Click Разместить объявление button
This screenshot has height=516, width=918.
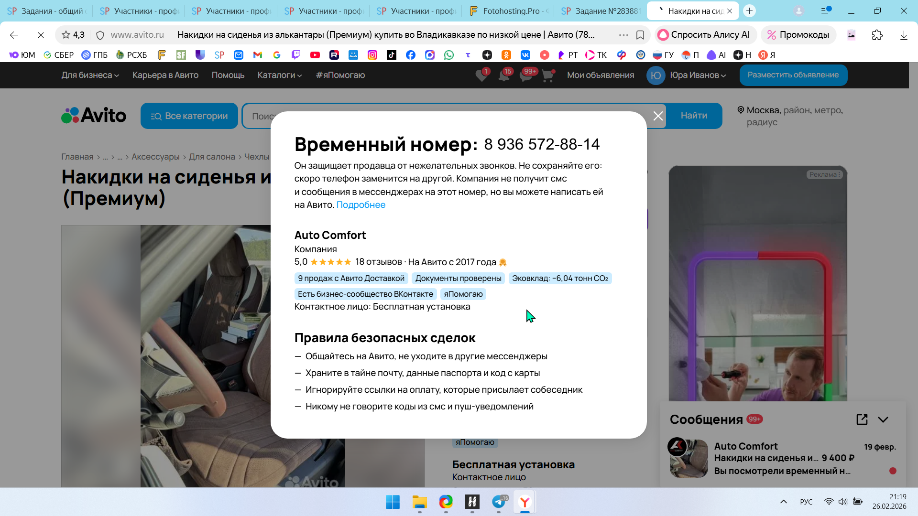tap(793, 75)
